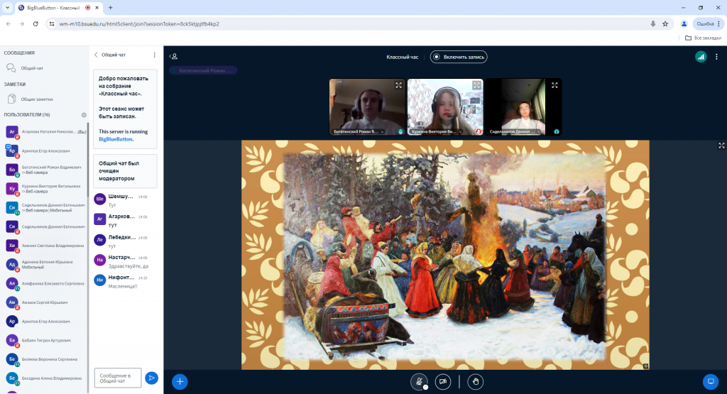Select user Адонина Евгения Юрьевна

coord(45,264)
